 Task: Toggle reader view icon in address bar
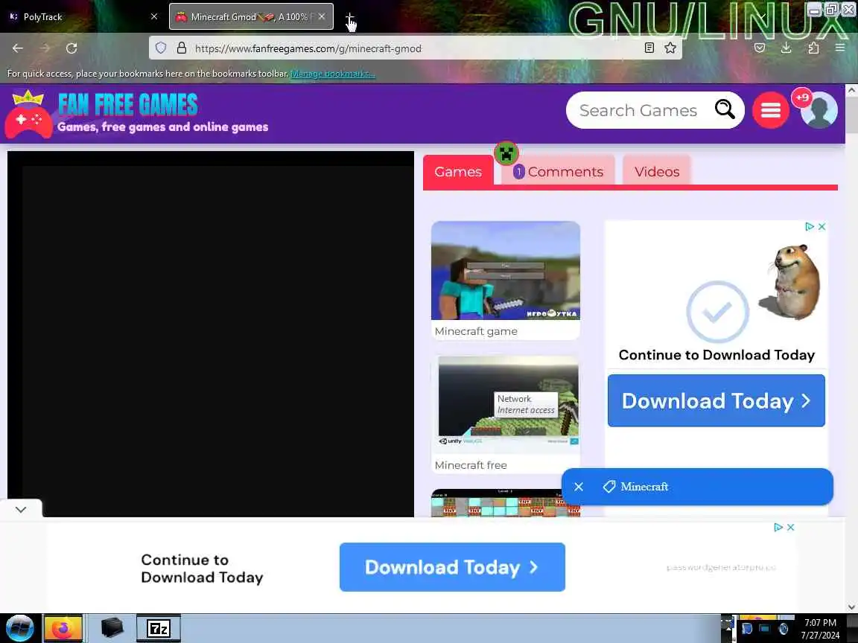coord(649,48)
